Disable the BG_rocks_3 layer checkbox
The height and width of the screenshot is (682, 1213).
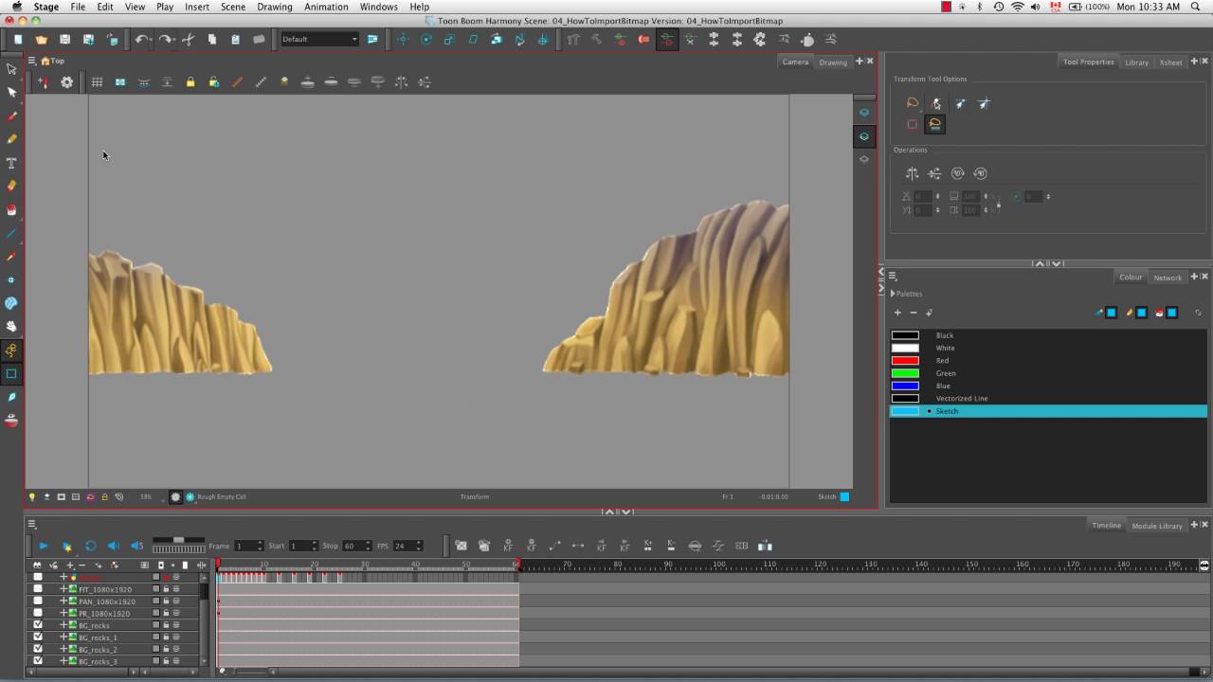pyautogui.click(x=38, y=661)
